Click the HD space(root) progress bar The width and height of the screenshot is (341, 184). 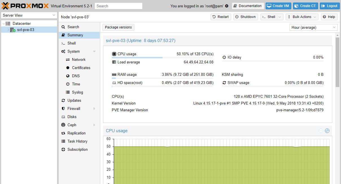163,87
